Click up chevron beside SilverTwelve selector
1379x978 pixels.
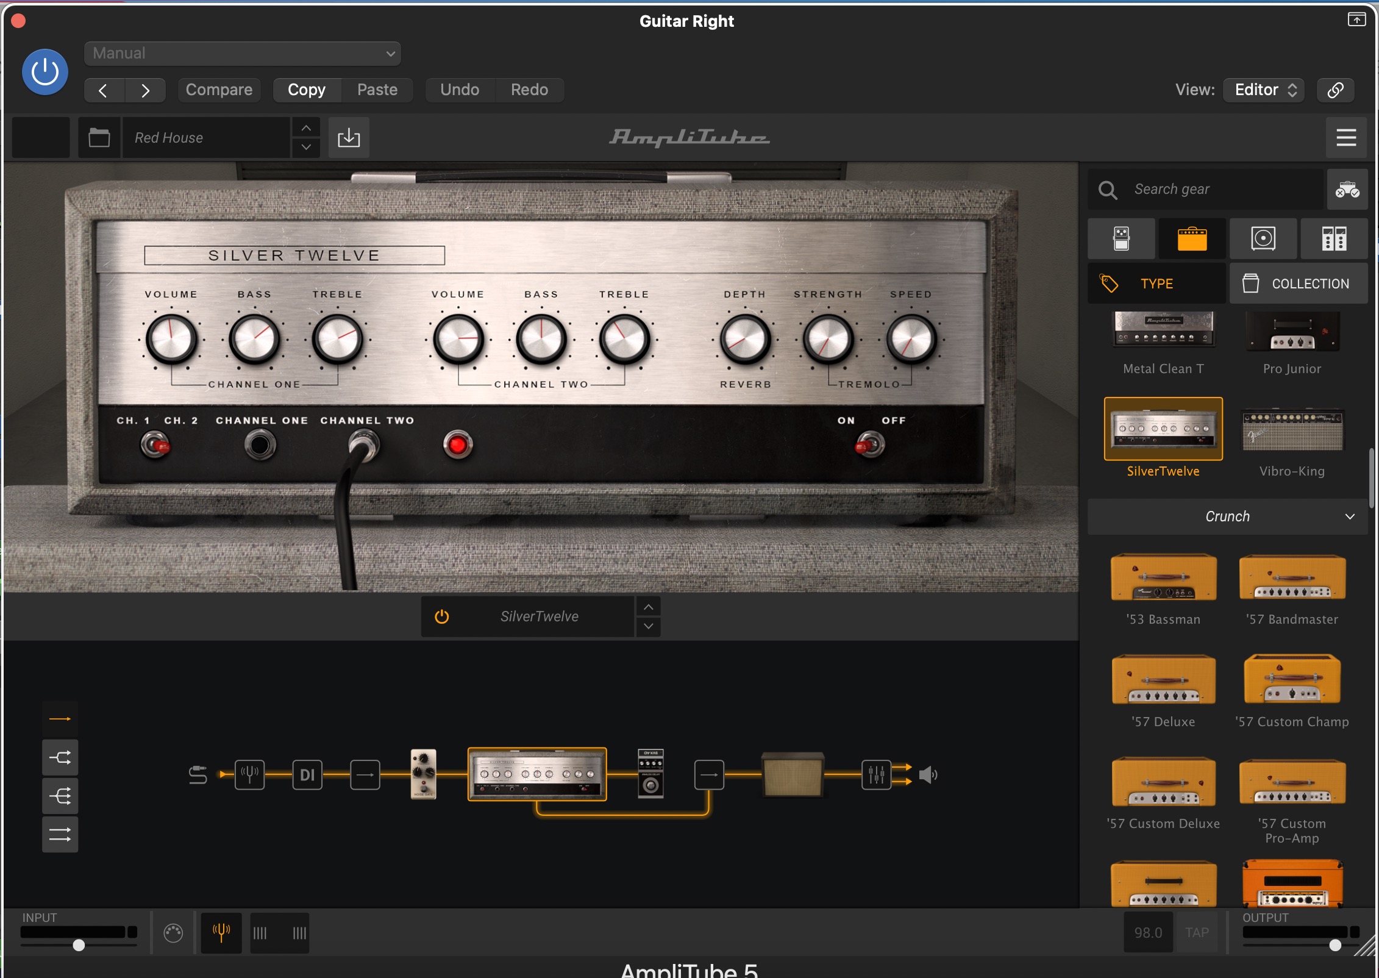[x=649, y=607]
